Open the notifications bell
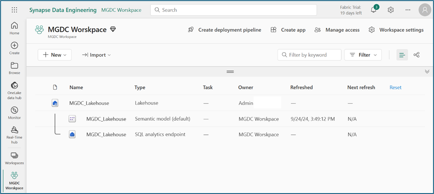 pos(373,10)
